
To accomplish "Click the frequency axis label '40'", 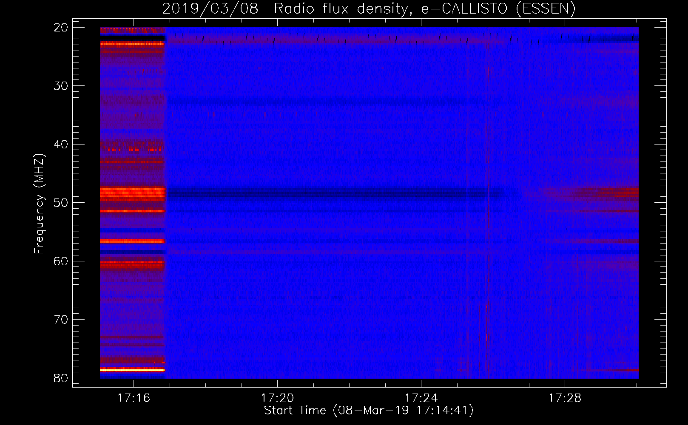I will click(61, 144).
